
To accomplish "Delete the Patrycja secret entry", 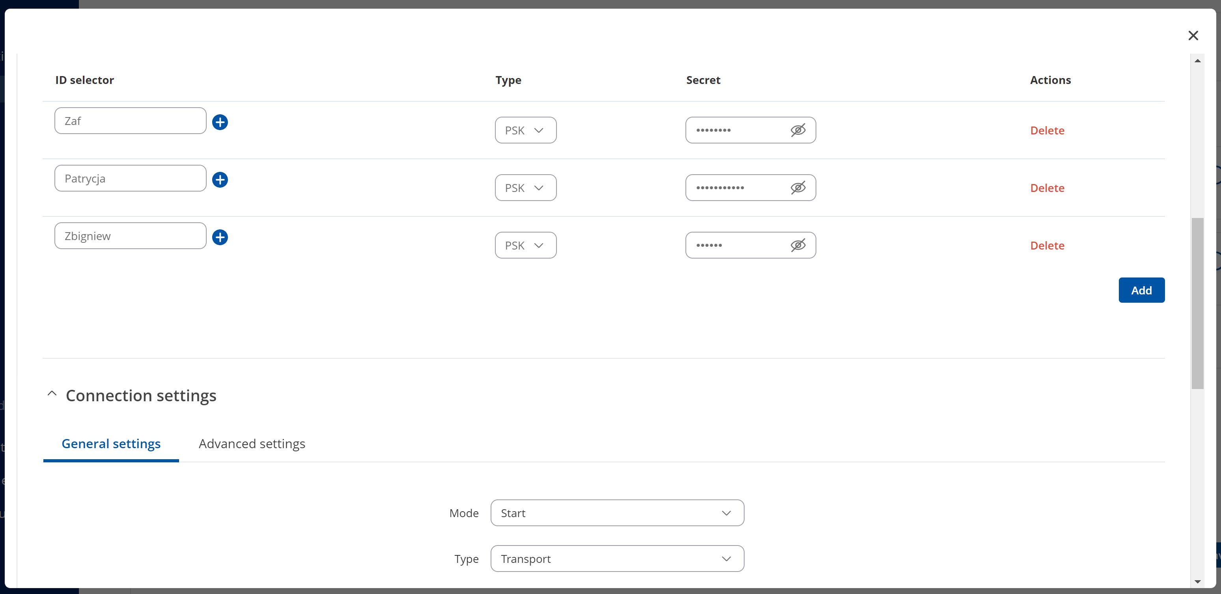I will click(1047, 188).
